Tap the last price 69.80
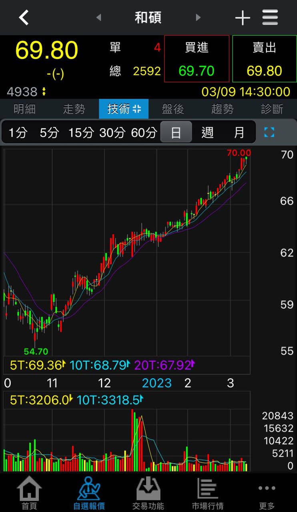Viewport: 297px width, 512px height. [x=47, y=50]
